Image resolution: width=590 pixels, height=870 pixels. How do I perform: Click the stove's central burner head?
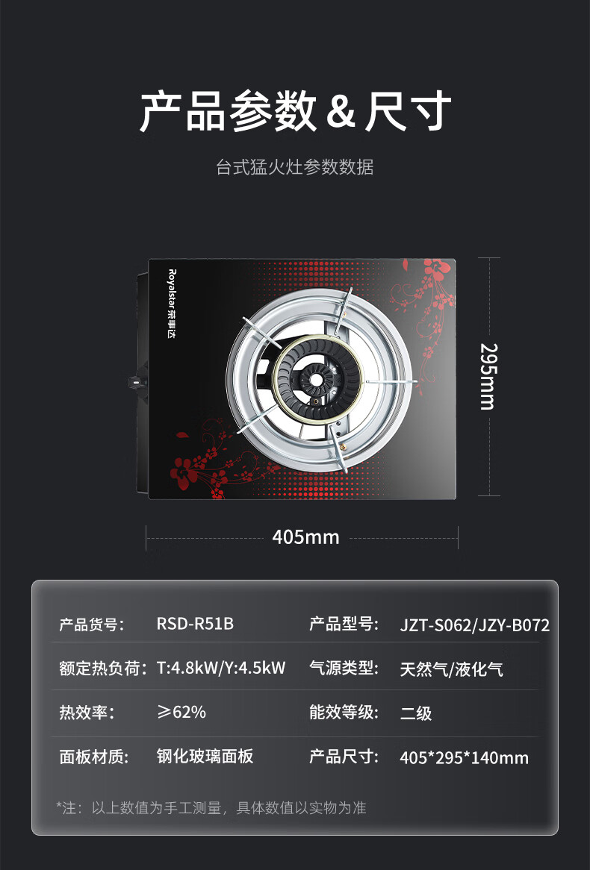point(316,380)
